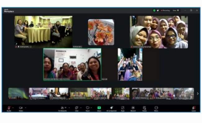
Task: Expand video options arrow beside Video
Action: [x=25, y=108]
